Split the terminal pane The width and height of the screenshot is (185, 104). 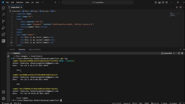tap(179, 53)
